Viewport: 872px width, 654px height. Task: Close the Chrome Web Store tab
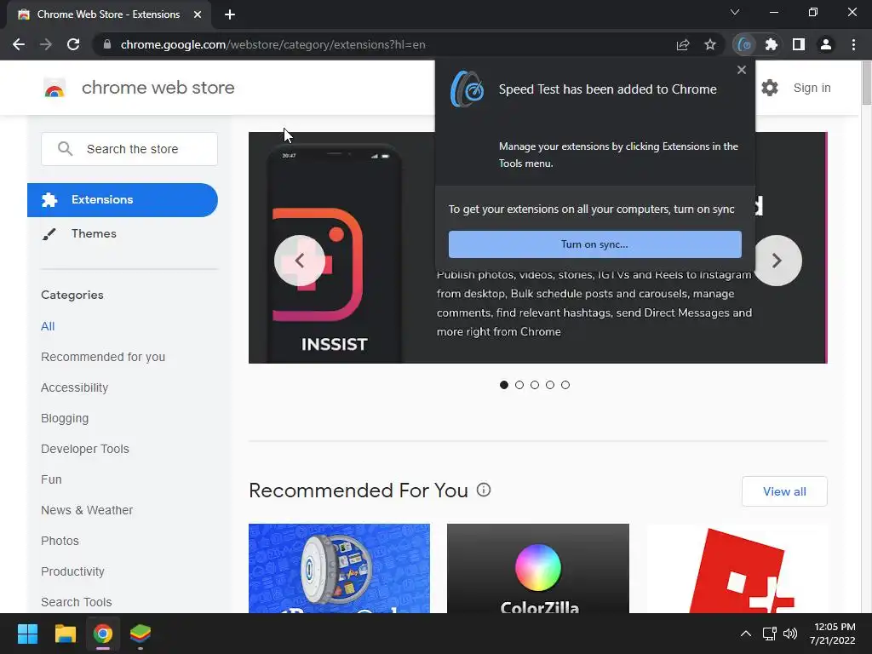point(198,14)
